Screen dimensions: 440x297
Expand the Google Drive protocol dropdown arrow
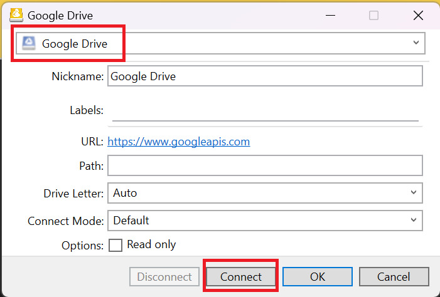(x=416, y=43)
